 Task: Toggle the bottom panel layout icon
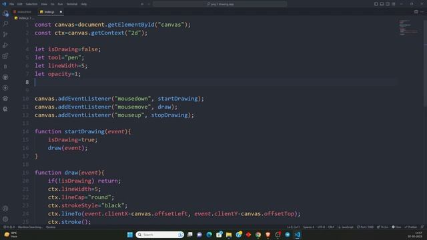382,4
